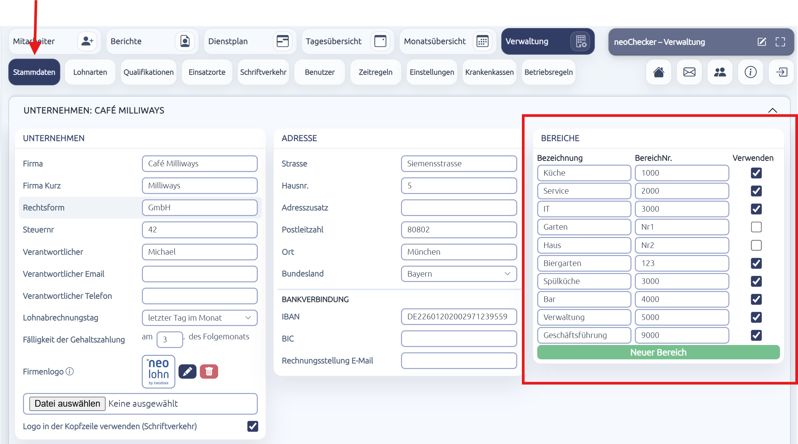
Task: Click the edit icon in neoChecker header
Action: (762, 42)
